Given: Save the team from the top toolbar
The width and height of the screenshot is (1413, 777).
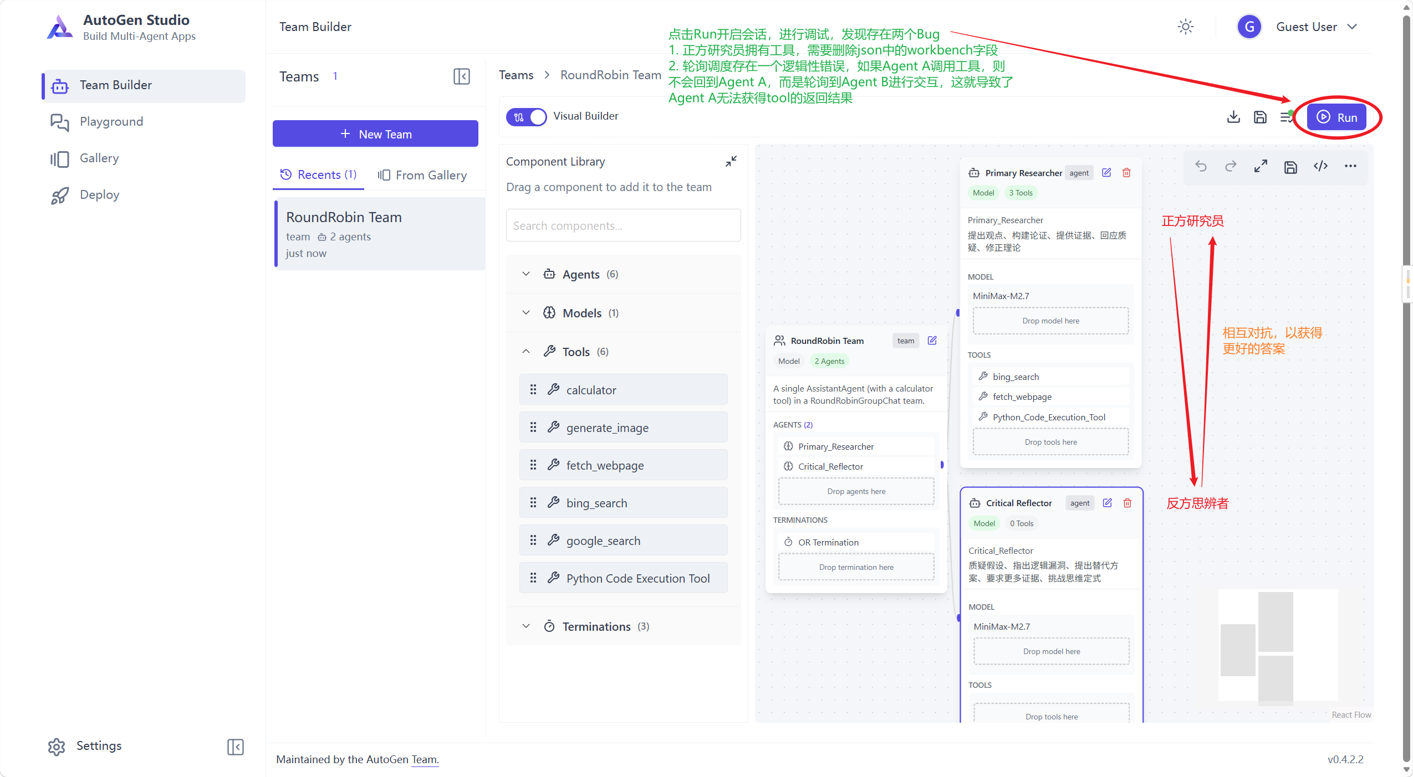Looking at the screenshot, I should point(1260,117).
